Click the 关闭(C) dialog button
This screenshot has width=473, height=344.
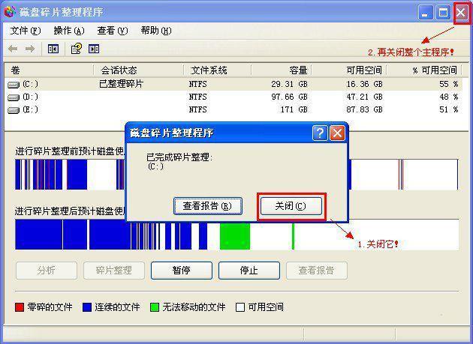click(x=291, y=206)
